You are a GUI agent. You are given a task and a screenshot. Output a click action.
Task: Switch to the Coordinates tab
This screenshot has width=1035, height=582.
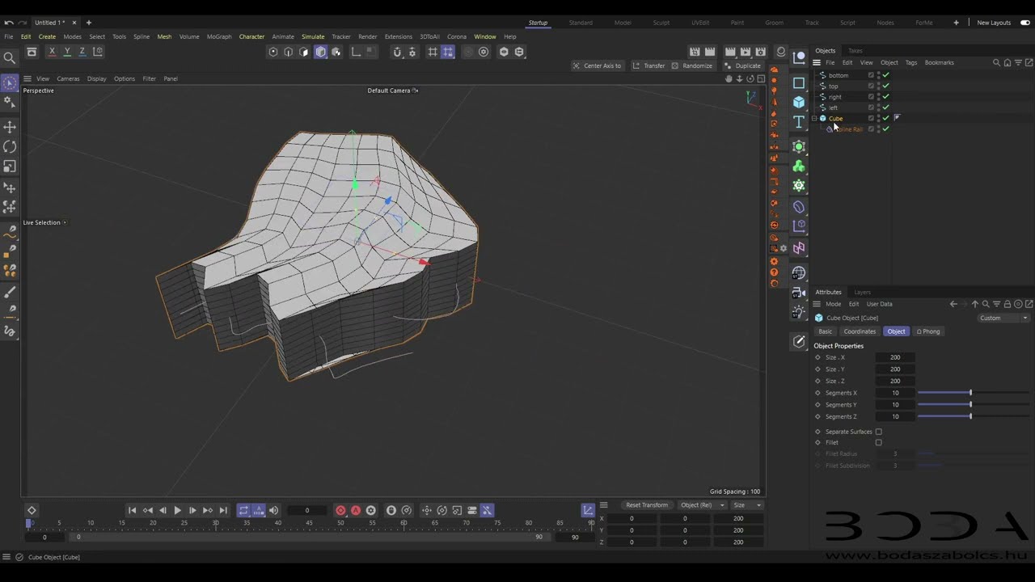[860, 331]
